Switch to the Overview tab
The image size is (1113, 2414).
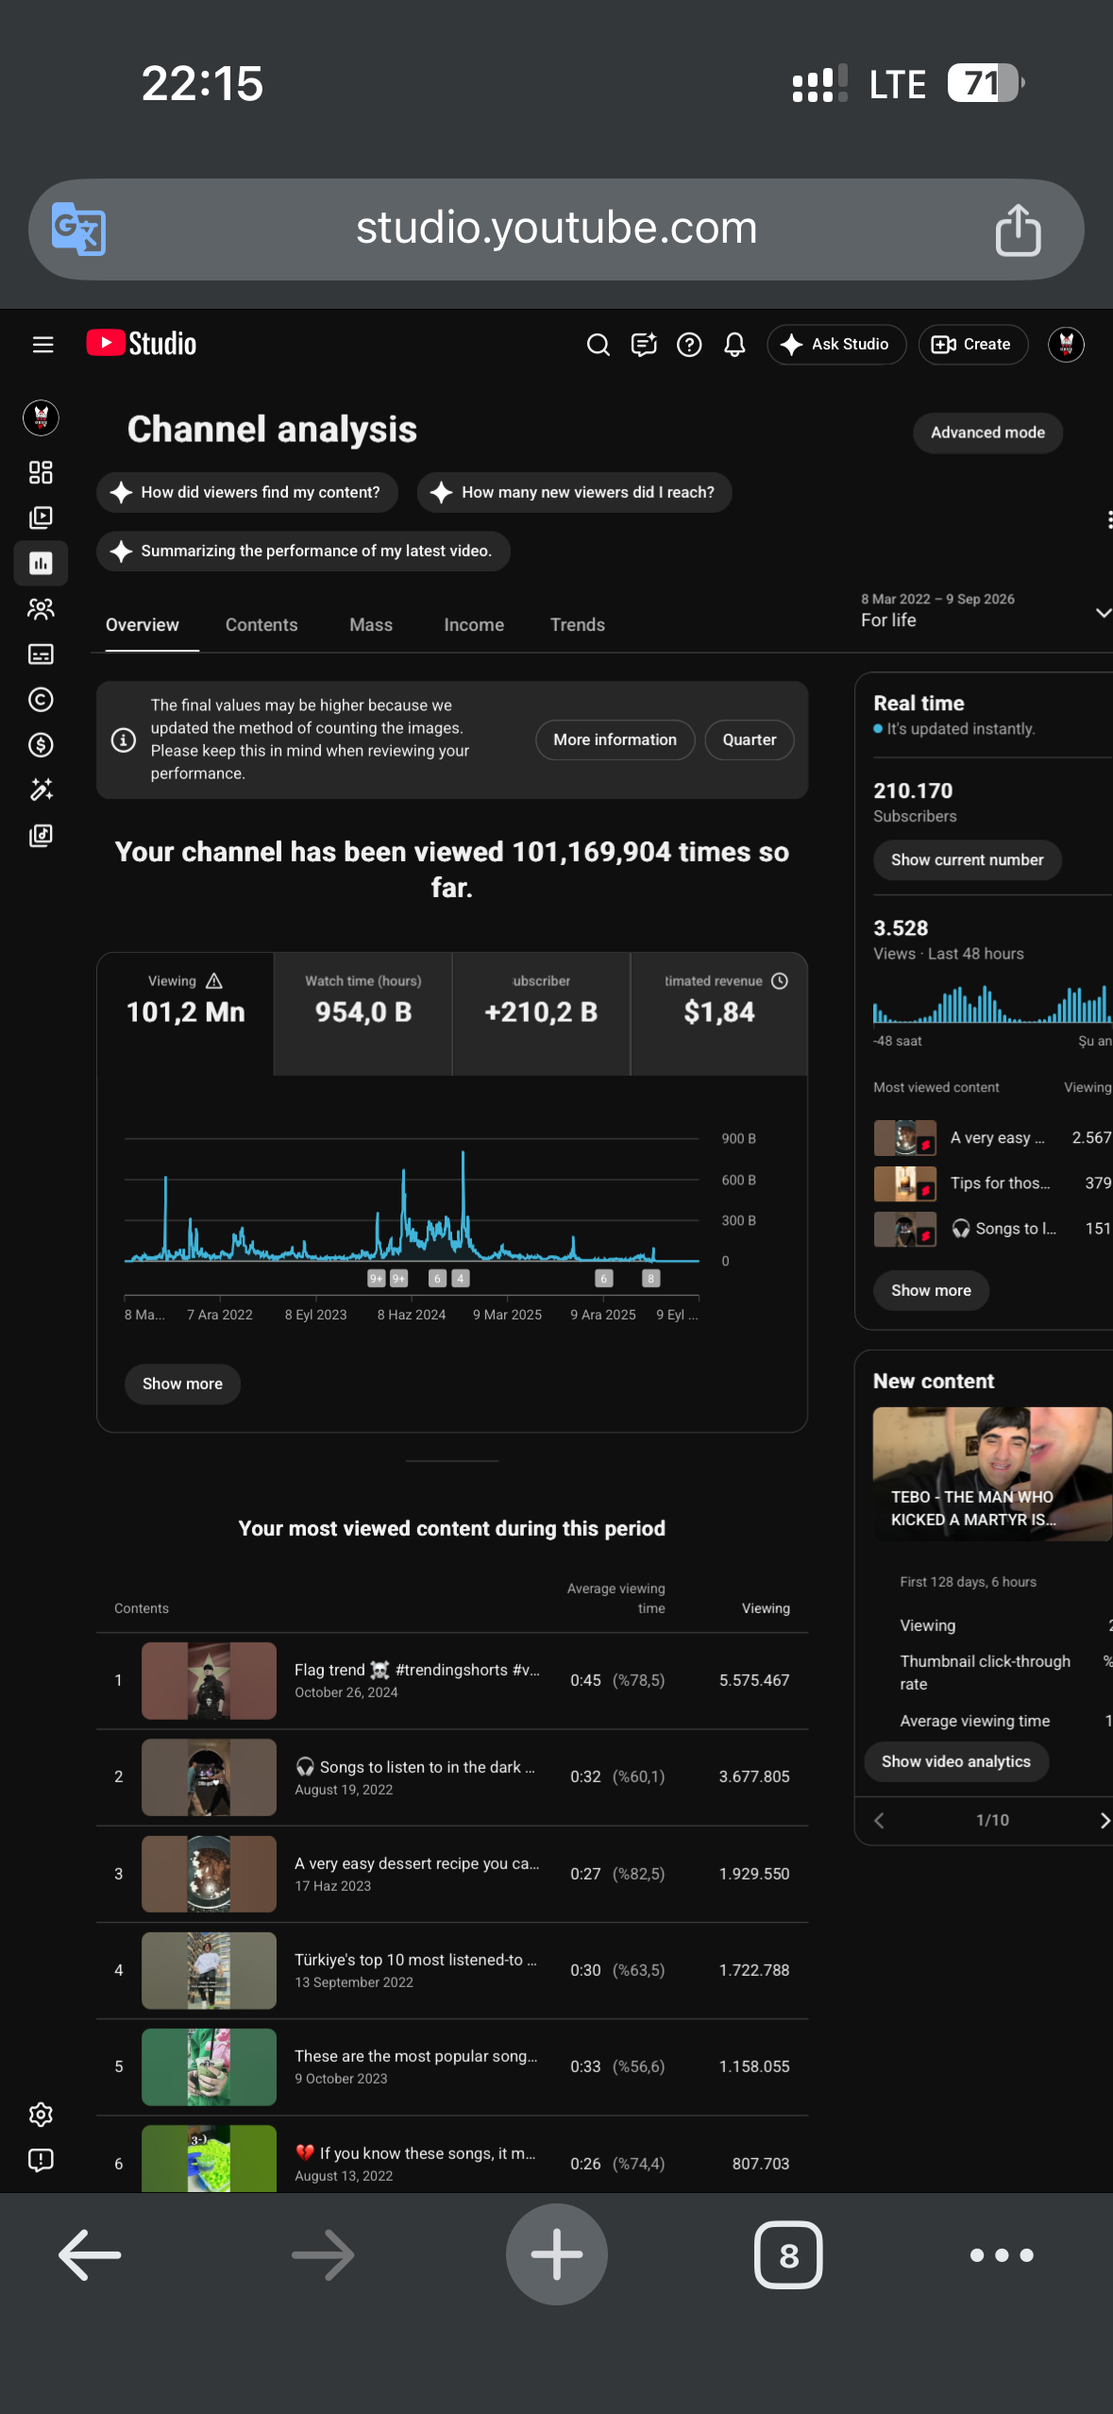pos(143,625)
